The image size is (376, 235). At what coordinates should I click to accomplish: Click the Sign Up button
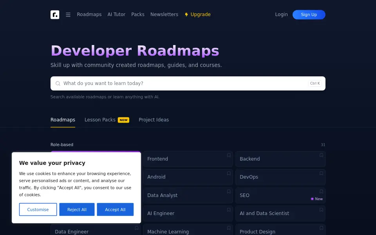point(309,14)
